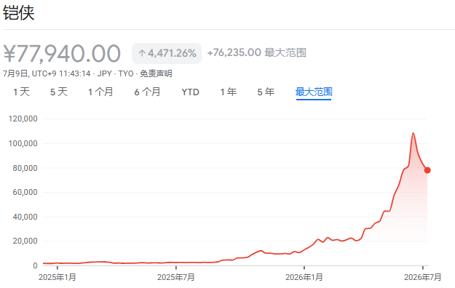Click the 100,000 y-axis label
This screenshot has width=455, height=288.
click(x=23, y=143)
